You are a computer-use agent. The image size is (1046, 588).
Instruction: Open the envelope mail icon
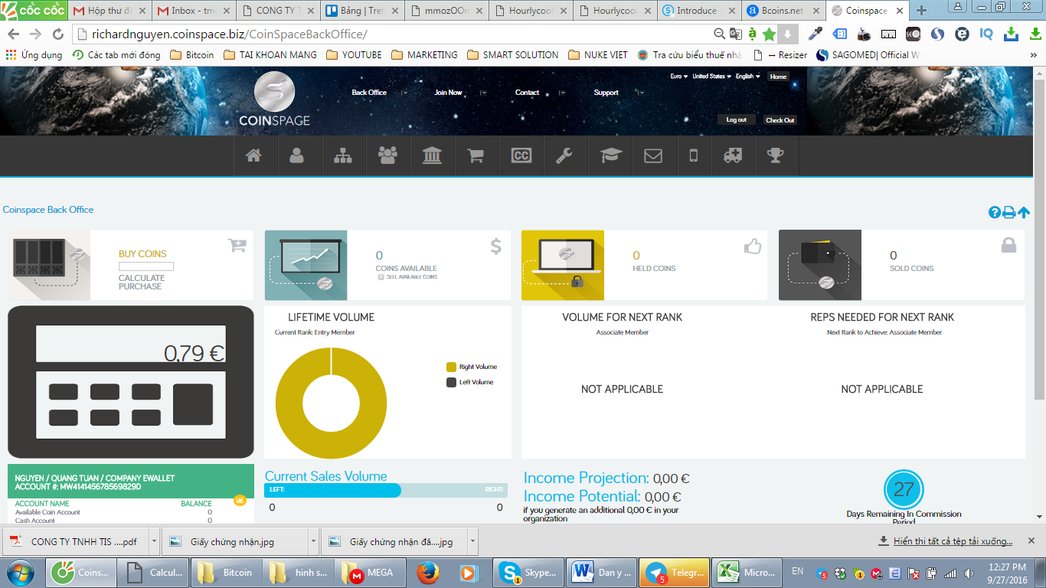coord(653,156)
